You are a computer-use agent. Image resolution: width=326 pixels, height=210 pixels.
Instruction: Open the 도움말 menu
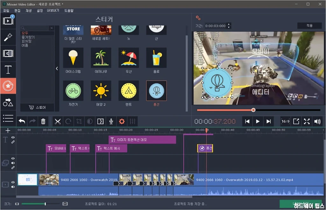[69, 10]
